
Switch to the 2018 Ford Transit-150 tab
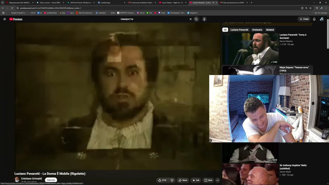click(80, 3)
